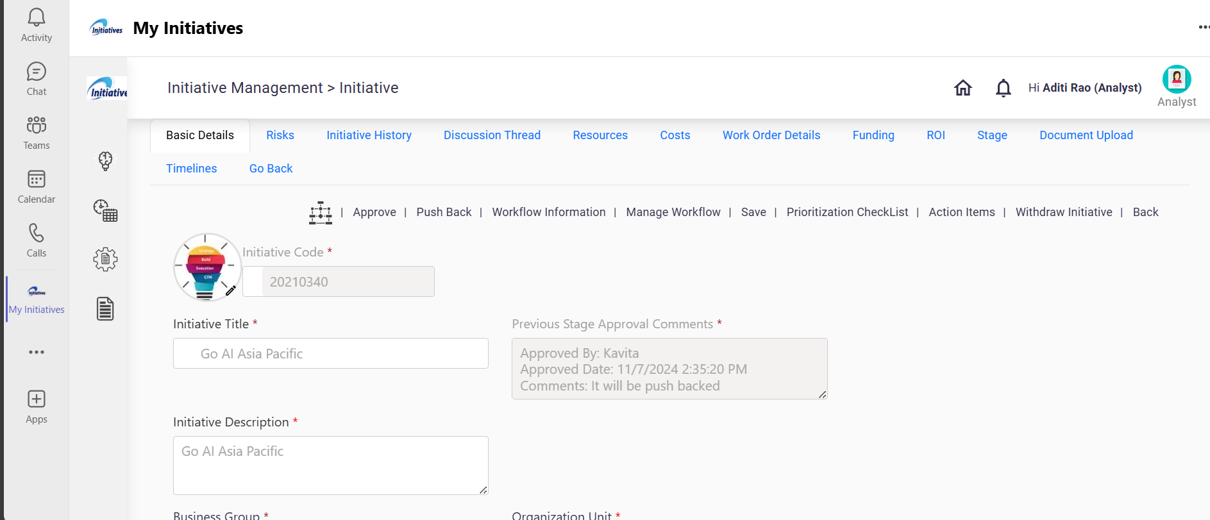
Task: Open the lightbulb ideas sidebar icon
Action: pyautogui.click(x=106, y=161)
